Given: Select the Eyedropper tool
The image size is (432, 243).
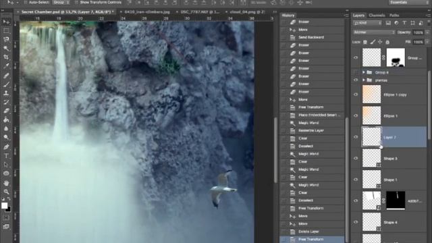Looking at the screenshot, I should click(x=6, y=66).
